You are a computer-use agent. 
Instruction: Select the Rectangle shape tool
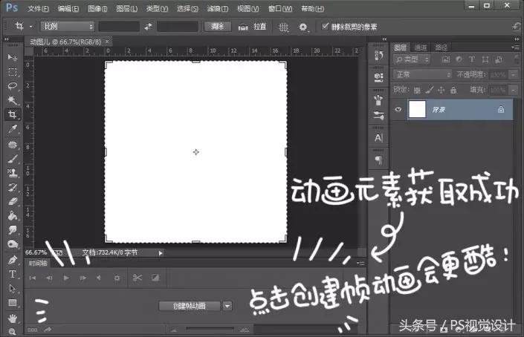coord(13,303)
